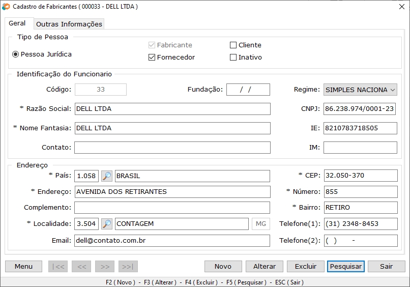Open the Menu button
Viewport: 410px width, 287px height.
tap(23, 267)
